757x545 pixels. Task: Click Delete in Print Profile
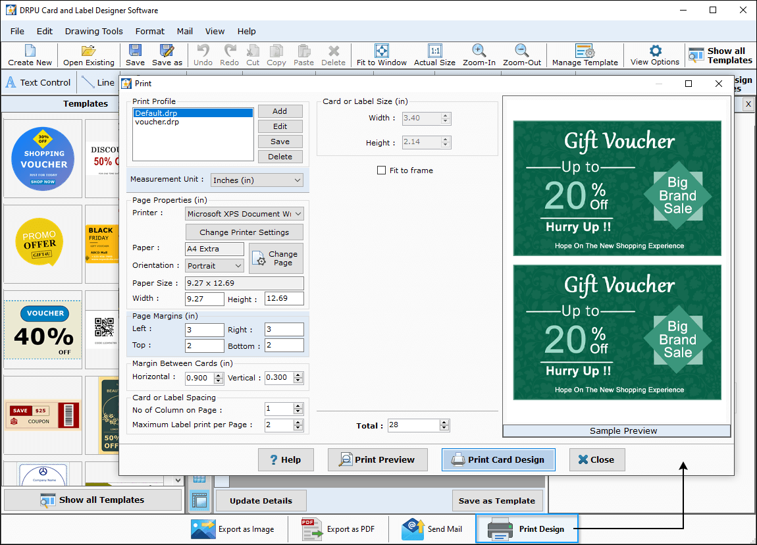coord(280,157)
